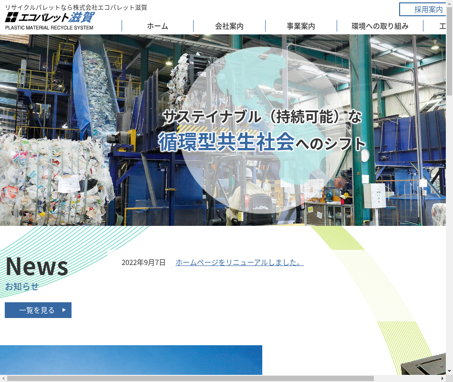Image resolution: width=453 pixels, height=382 pixels.
Task: Select 事業案内 in the navigation bar
Action: [x=300, y=26]
